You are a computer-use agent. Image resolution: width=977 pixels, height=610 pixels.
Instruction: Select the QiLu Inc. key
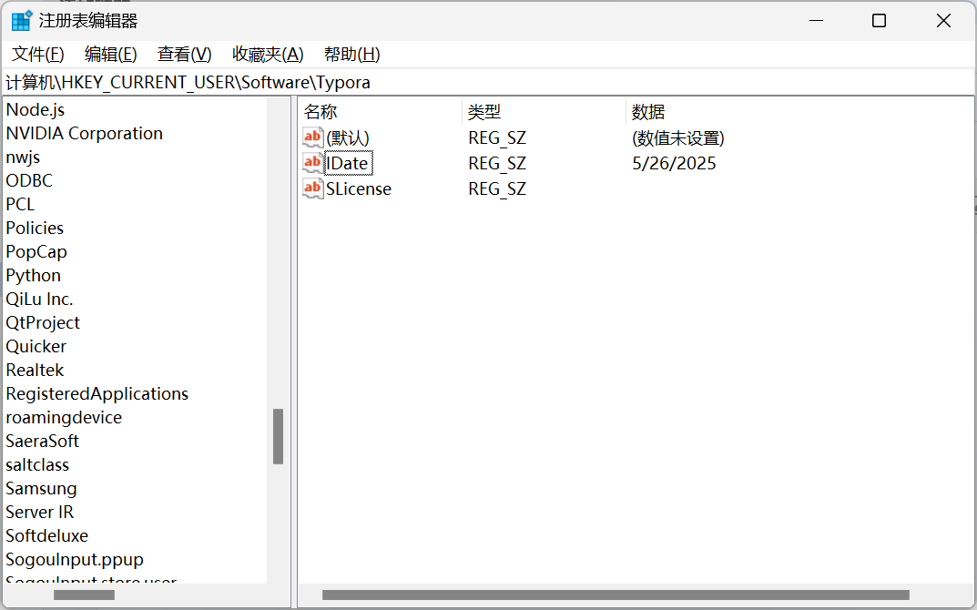[x=39, y=299]
